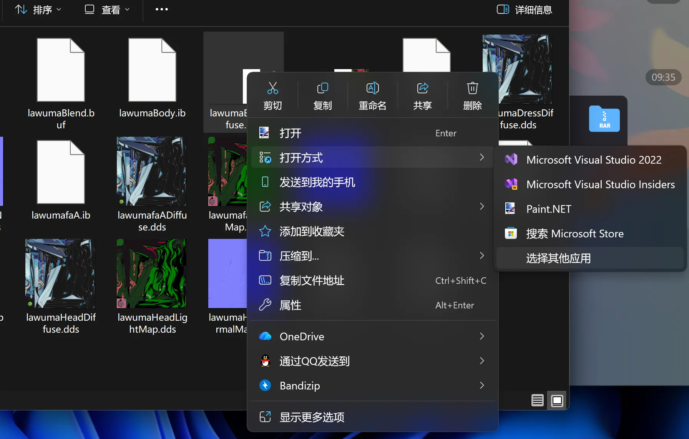Click 显示更多选项 to show more options
The width and height of the screenshot is (689, 439).
pos(311,417)
